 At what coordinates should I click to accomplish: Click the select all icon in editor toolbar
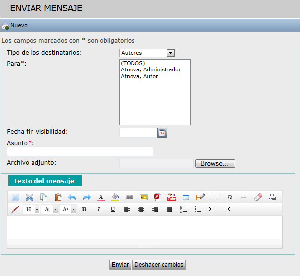click(15, 197)
